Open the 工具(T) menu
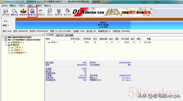Screen dimensions: 183x101 click(x=30, y=6)
